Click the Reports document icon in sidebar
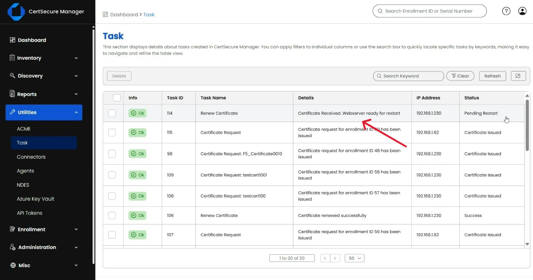Viewport: 533px width, 280px height. pyautogui.click(x=12, y=94)
